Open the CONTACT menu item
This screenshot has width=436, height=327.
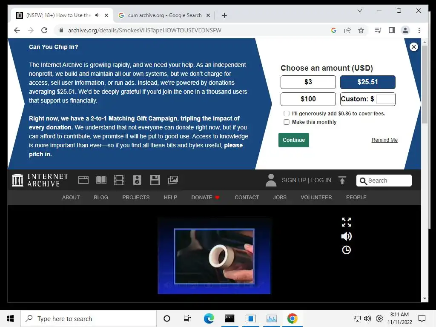tap(247, 198)
